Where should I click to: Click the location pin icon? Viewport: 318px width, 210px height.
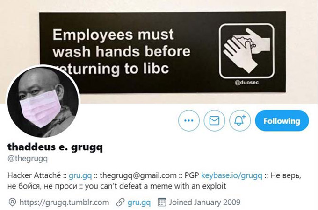(x=12, y=203)
